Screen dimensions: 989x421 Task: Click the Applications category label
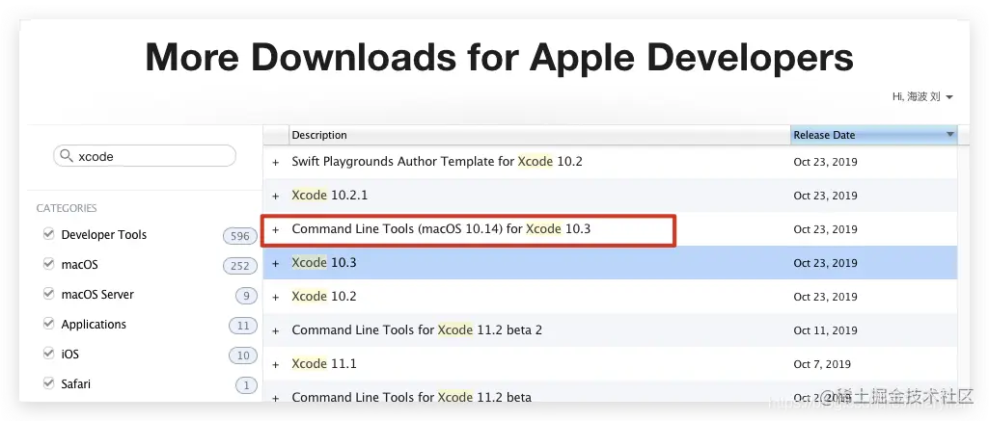click(94, 325)
